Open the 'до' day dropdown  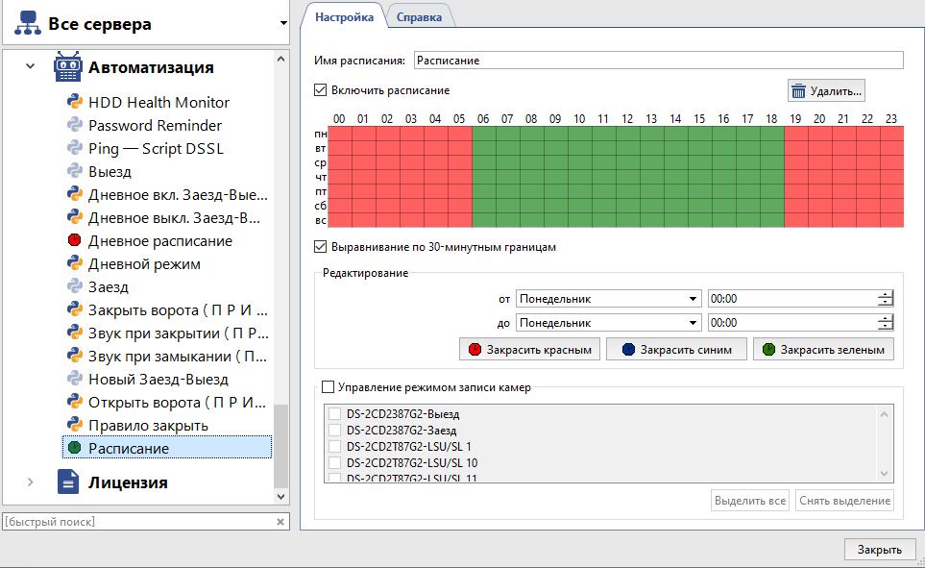[x=609, y=323]
